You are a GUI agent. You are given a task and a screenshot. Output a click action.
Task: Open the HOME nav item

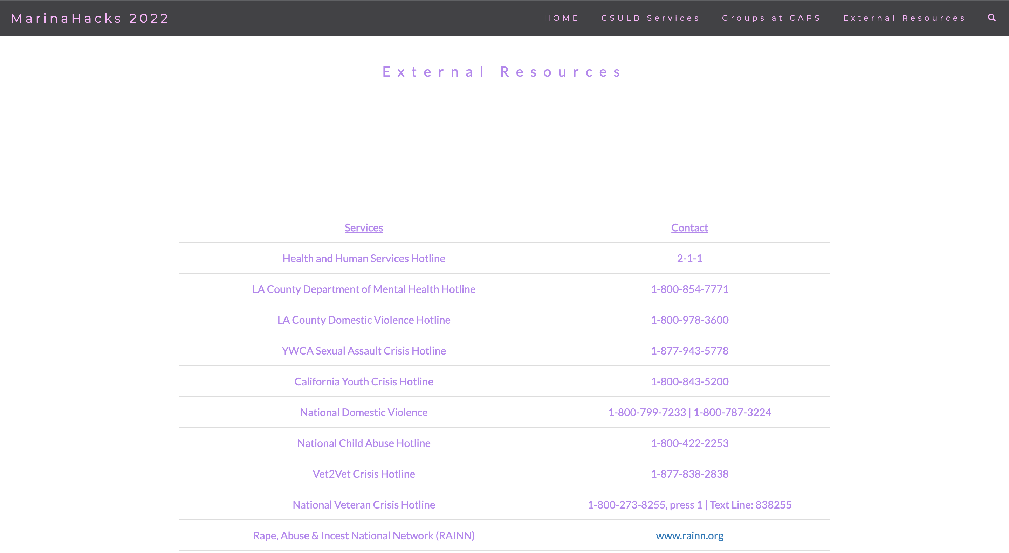tap(561, 18)
